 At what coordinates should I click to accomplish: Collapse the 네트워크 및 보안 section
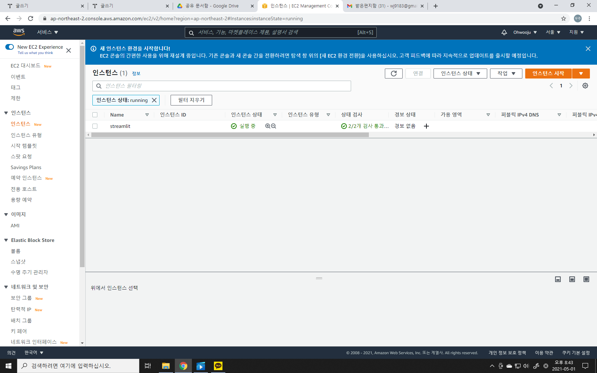pyautogui.click(x=6, y=287)
